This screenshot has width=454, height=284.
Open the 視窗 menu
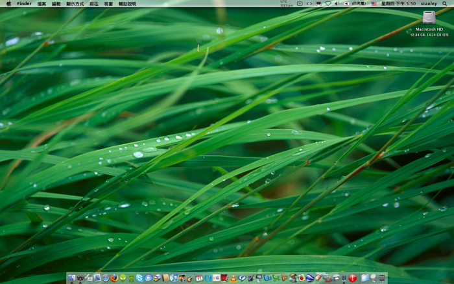pos(108,4)
